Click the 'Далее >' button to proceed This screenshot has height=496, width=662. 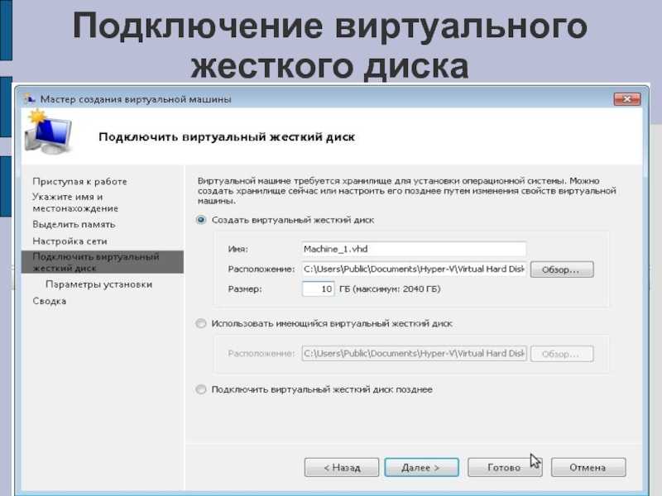(421, 466)
